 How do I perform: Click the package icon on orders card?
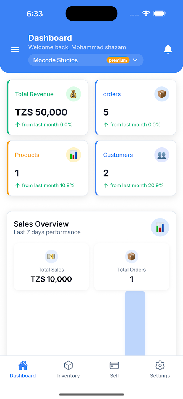click(x=161, y=94)
